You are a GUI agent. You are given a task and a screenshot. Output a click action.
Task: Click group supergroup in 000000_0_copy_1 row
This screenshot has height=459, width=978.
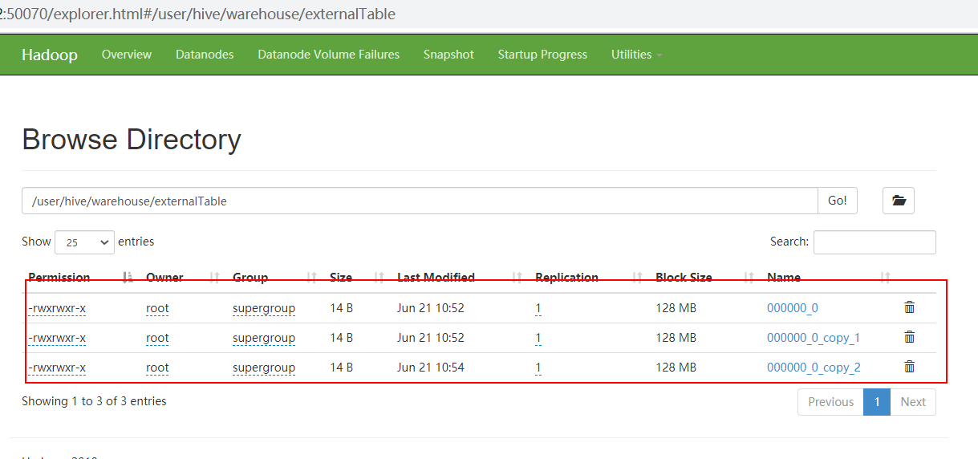[x=264, y=338]
